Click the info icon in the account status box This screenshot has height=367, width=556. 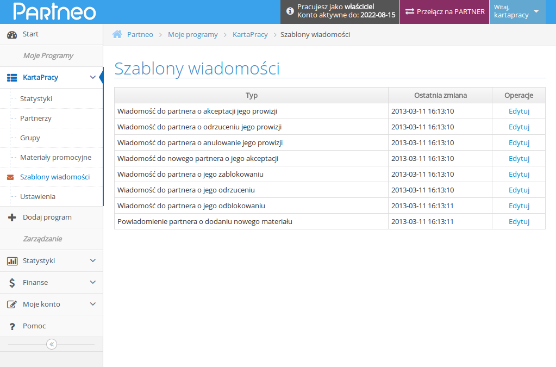pyautogui.click(x=290, y=11)
